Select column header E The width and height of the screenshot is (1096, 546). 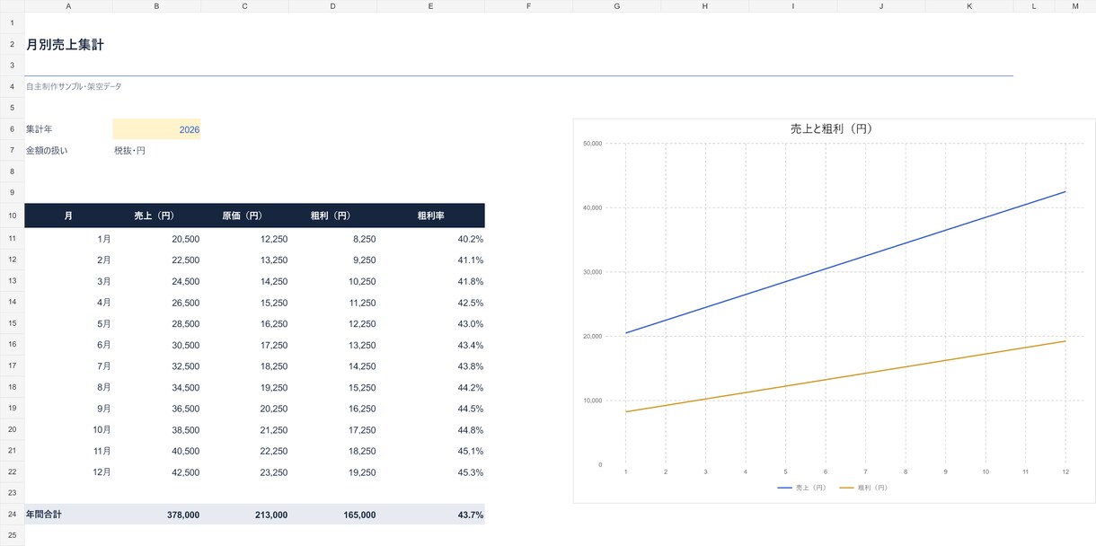(x=431, y=6)
